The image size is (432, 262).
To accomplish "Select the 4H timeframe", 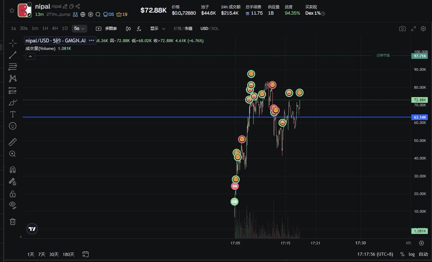I will pyautogui.click(x=55, y=28).
